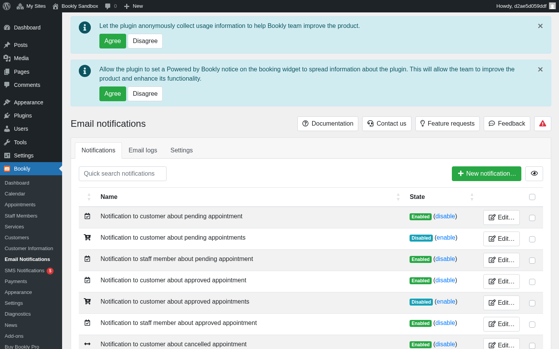The height and width of the screenshot is (349, 559).
Task: Open the Documentation button
Action: point(328,124)
